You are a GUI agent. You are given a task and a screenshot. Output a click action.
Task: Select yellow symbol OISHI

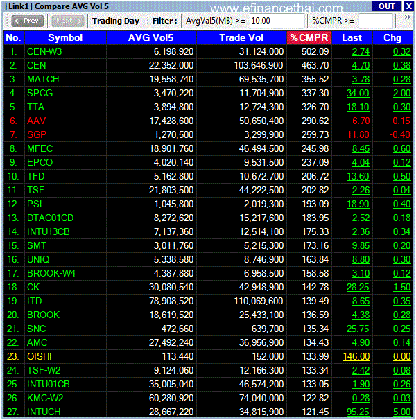(x=40, y=357)
